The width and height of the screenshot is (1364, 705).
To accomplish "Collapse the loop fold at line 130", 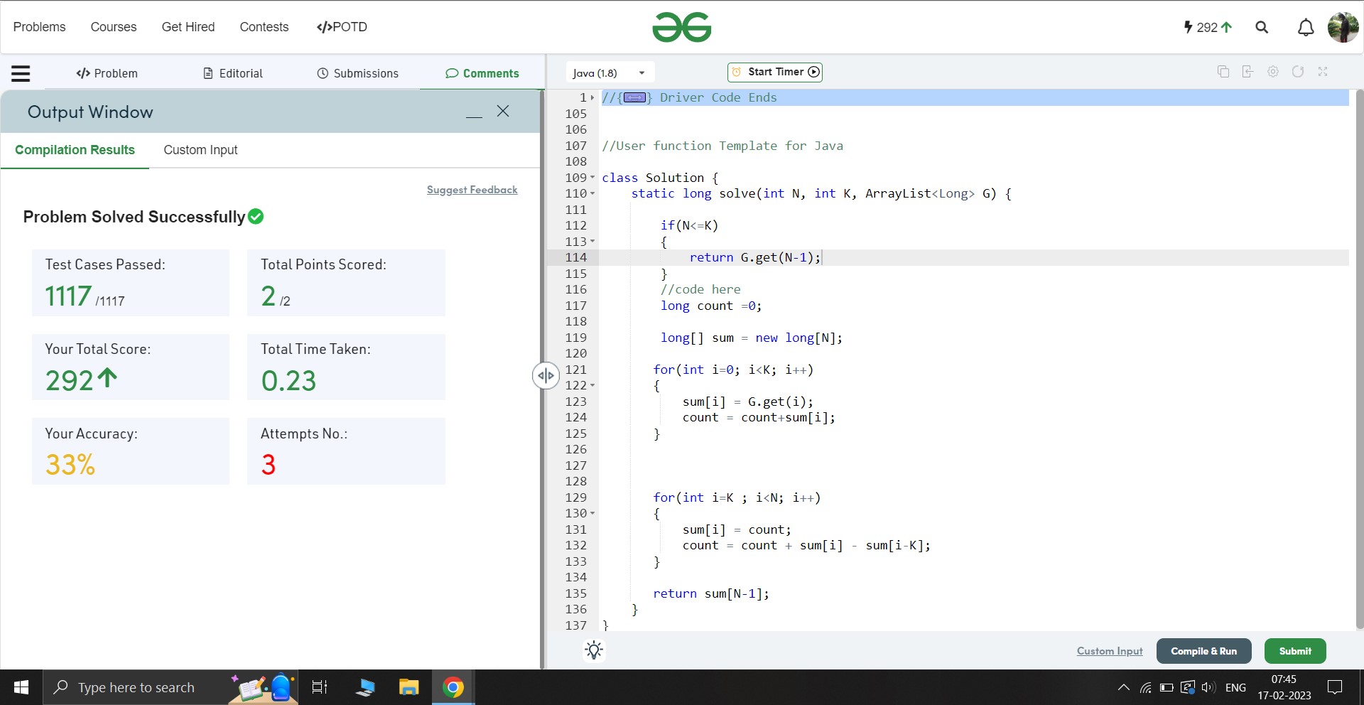I will [x=592, y=513].
